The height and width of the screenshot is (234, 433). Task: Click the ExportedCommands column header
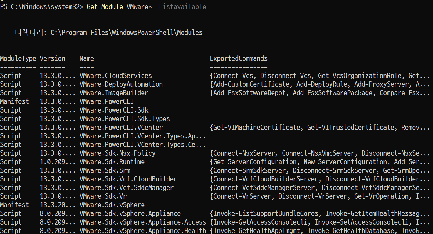tap(239, 59)
